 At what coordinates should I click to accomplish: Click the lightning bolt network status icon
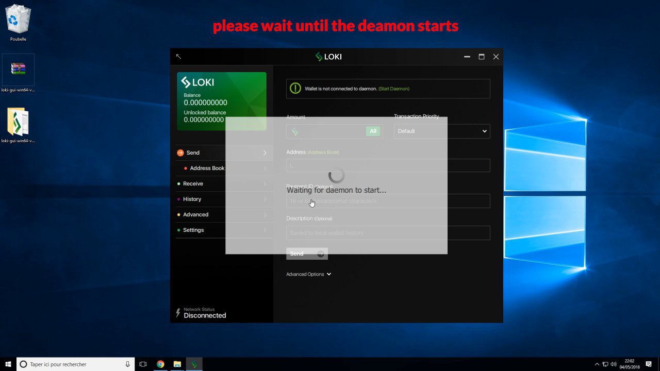tap(178, 313)
